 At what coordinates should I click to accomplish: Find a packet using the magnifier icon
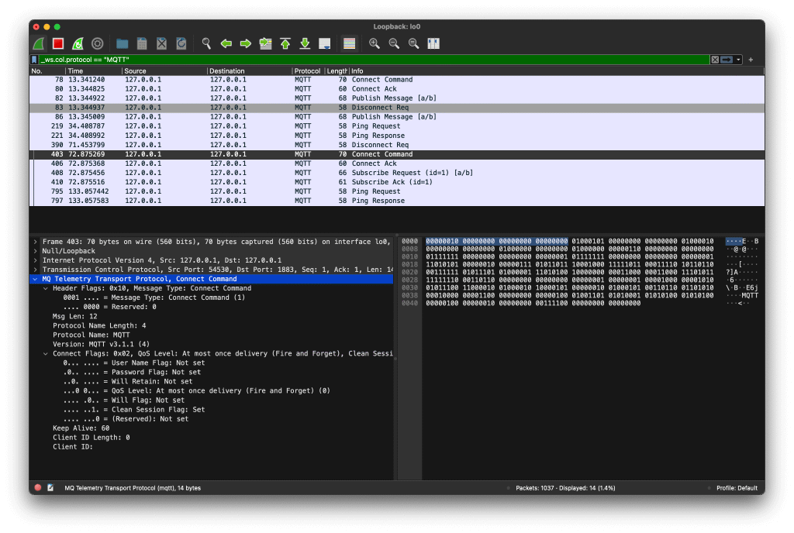205,43
